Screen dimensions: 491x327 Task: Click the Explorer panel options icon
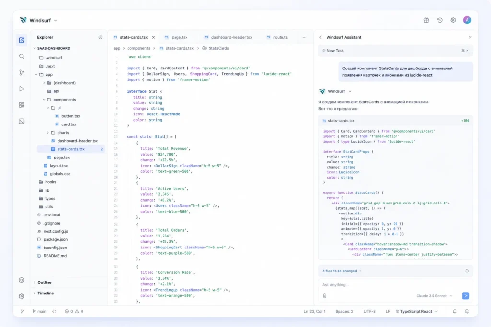pyautogui.click(x=100, y=37)
